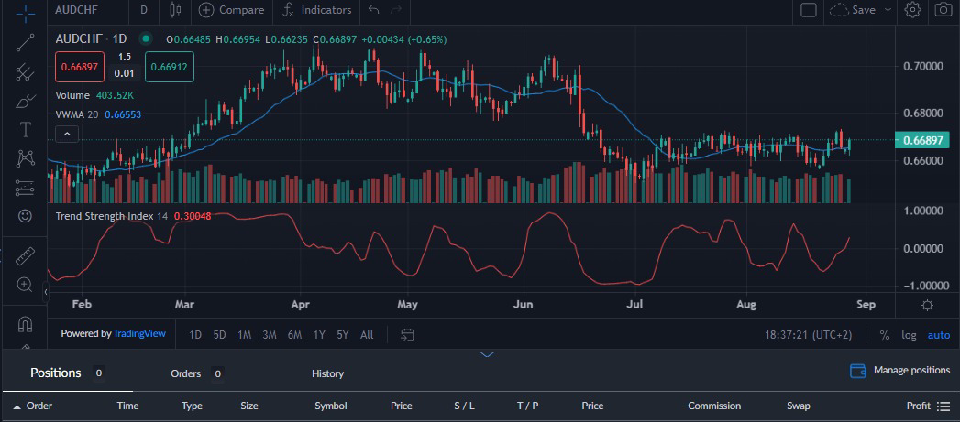The height and width of the screenshot is (422, 960).
Task: Open the candlestick chart style selector
Action: 175,10
